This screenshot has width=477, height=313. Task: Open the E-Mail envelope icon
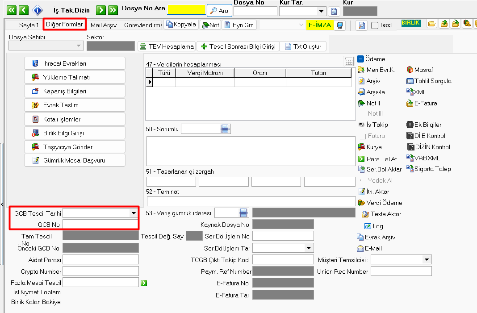pos(360,249)
